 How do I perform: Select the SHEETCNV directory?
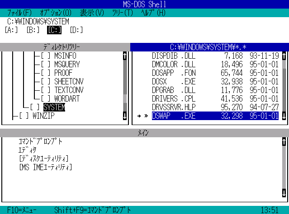pos(69,82)
